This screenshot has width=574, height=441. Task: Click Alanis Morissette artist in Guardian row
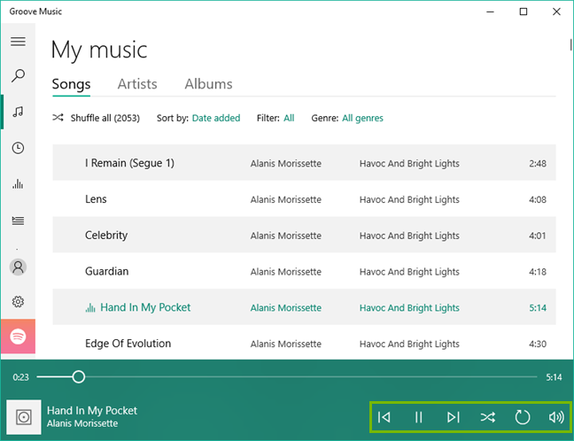[x=286, y=272]
